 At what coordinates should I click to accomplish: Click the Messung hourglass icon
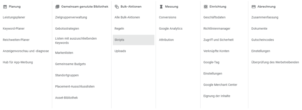click(x=161, y=7)
